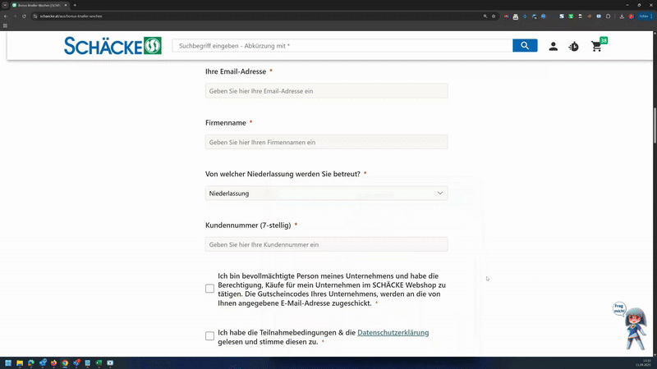Open the user account icon
The image size is (657, 369).
point(553,47)
